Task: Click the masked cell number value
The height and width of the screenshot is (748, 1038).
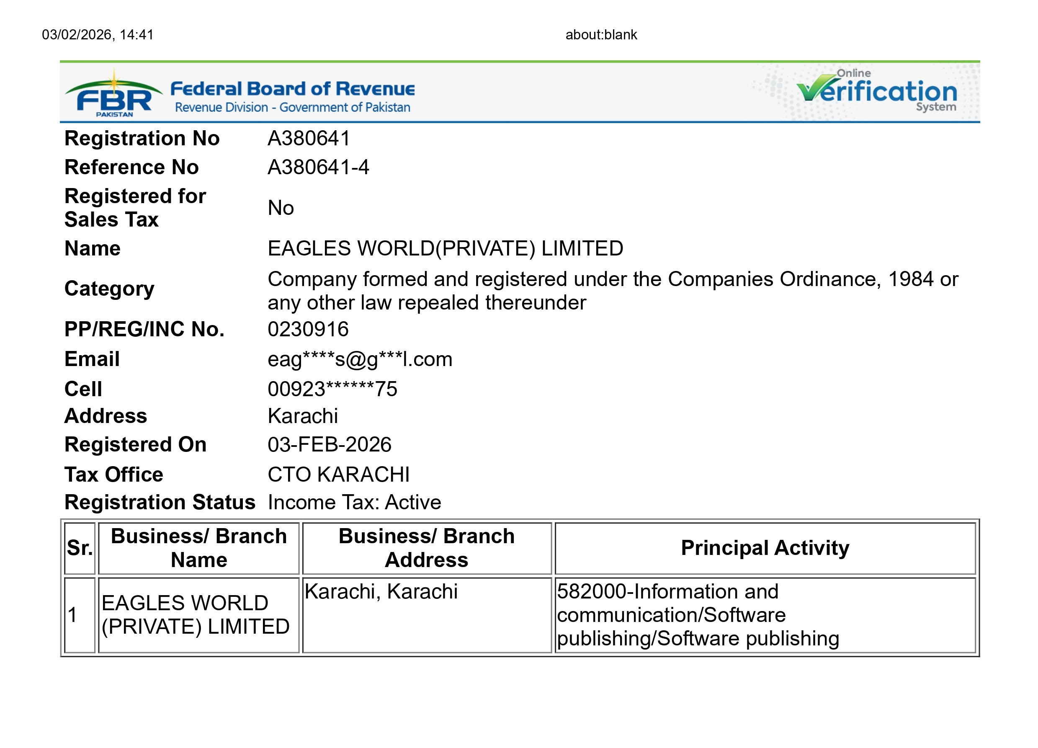Action: pos(332,389)
